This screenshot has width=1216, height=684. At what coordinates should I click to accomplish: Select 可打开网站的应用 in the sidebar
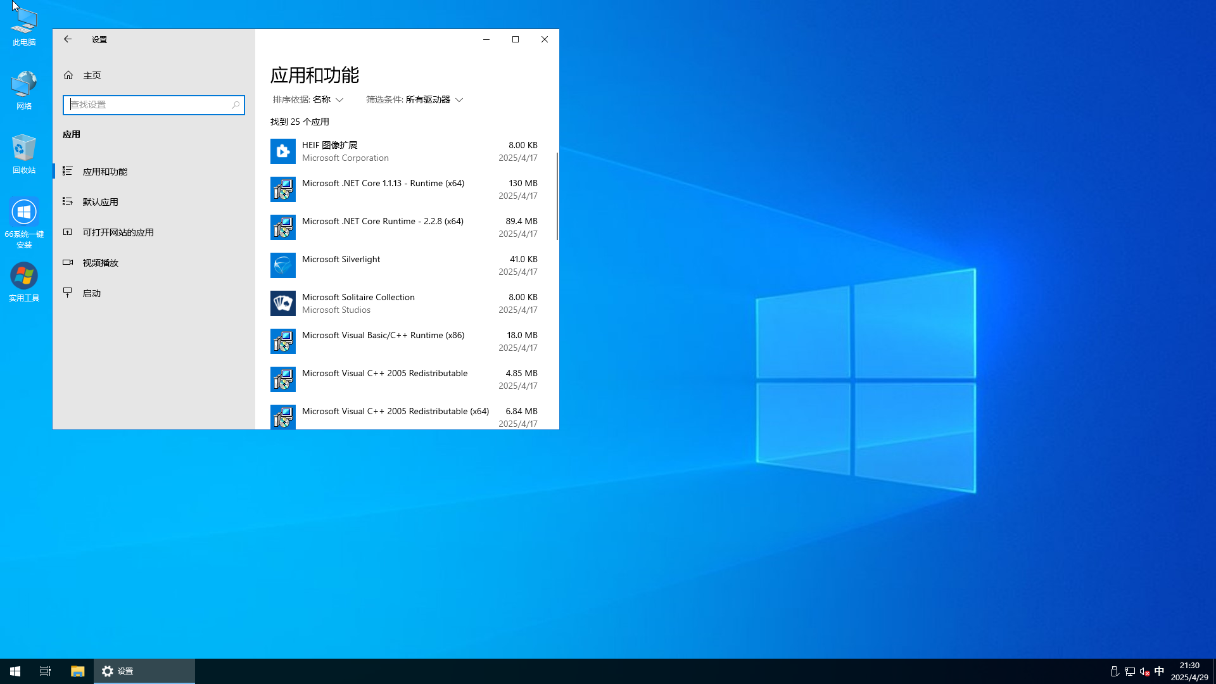154,232
